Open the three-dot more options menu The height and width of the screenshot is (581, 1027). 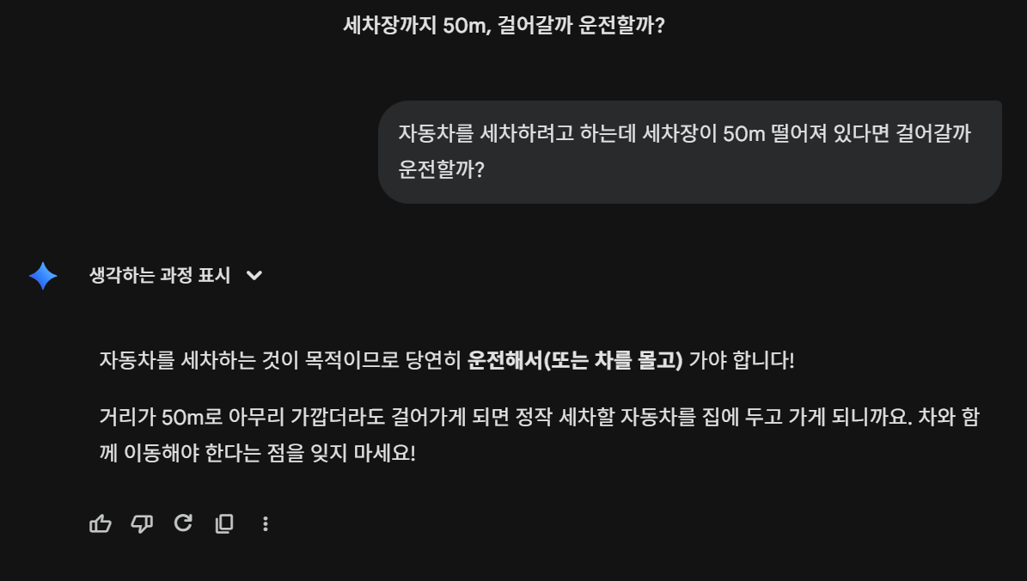tap(266, 523)
